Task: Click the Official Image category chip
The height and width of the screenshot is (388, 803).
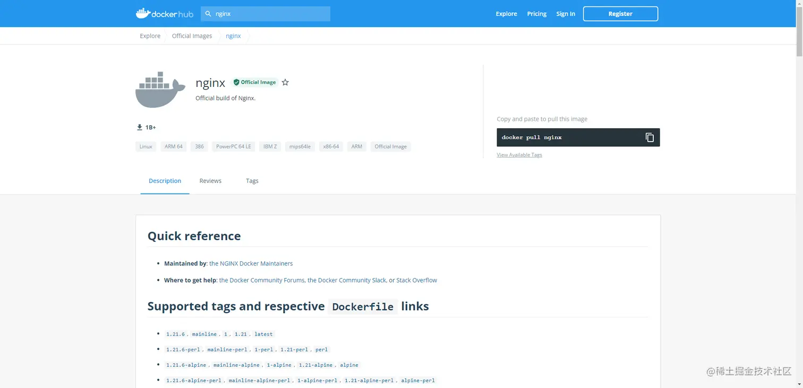Action: point(390,146)
